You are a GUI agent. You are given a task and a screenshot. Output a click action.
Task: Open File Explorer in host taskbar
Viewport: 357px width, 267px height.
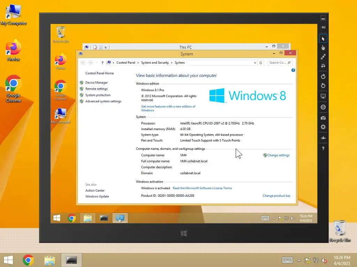tap(50, 260)
